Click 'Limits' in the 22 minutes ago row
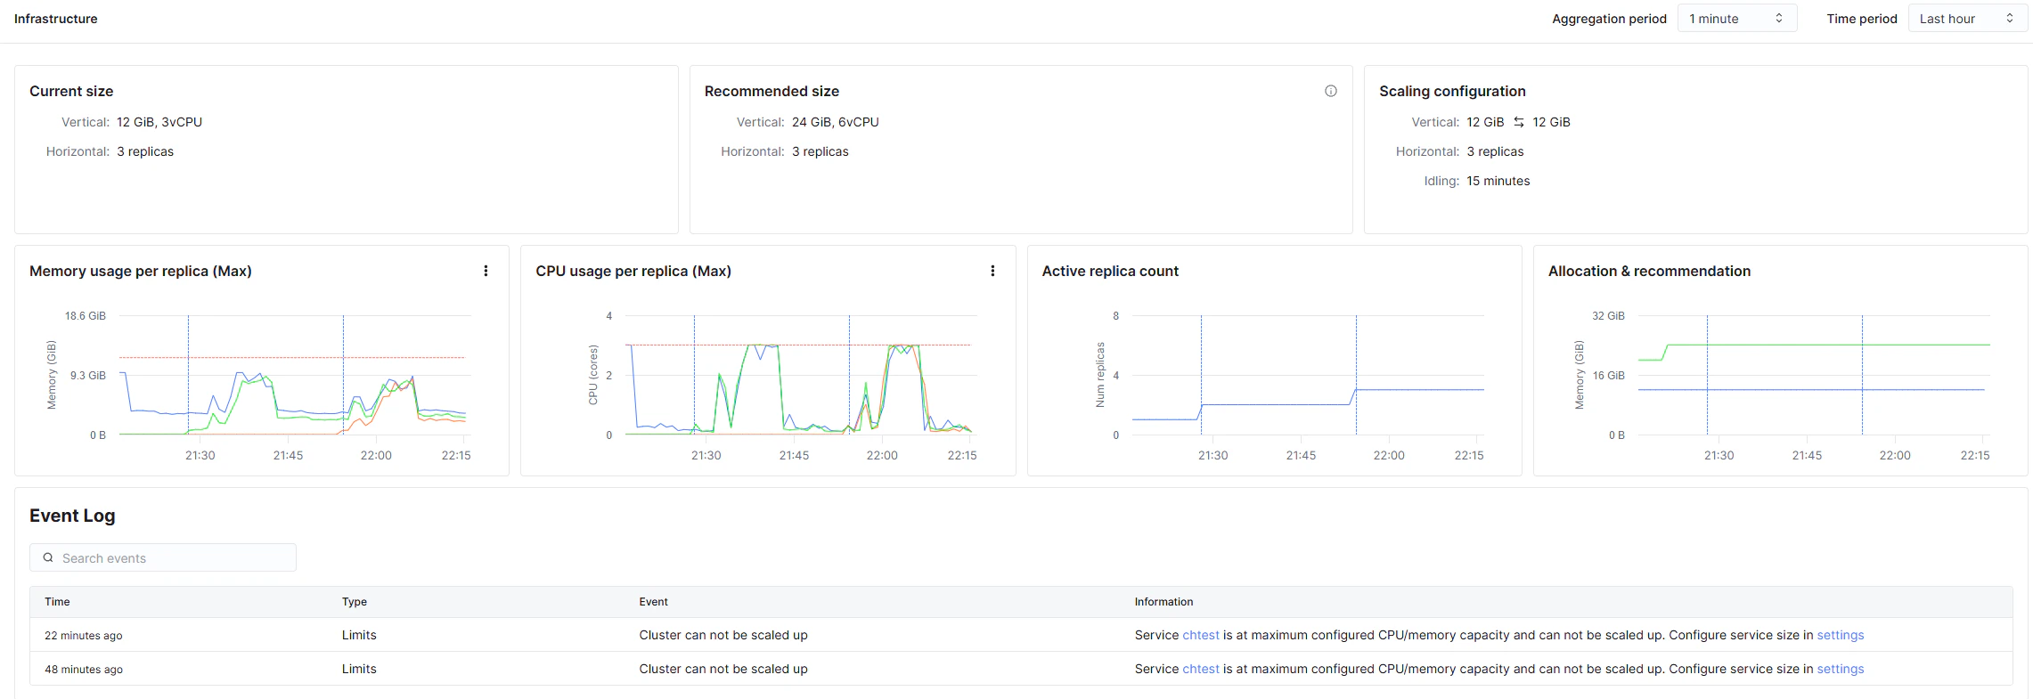The height and width of the screenshot is (699, 2033). pos(359,635)
